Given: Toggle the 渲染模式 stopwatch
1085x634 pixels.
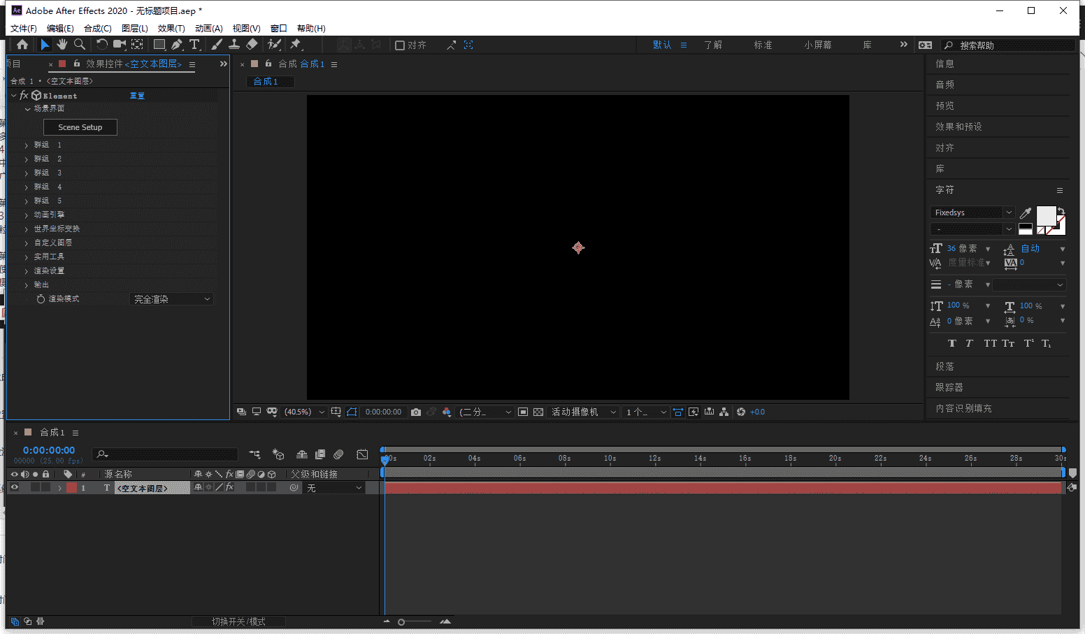Looking at the screenshot, I should (x=41, y=299).
